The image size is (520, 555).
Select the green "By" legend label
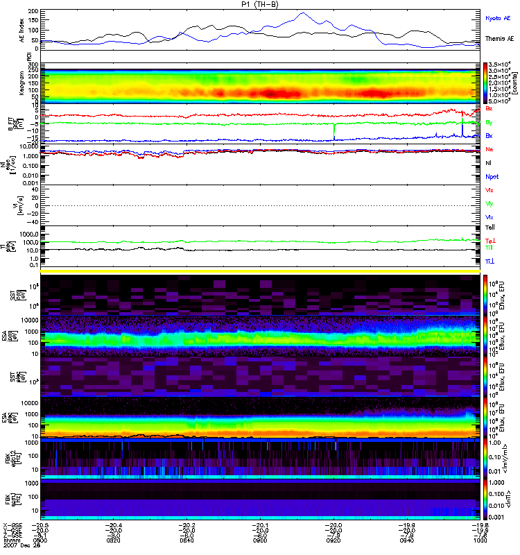tap(489, 122)
